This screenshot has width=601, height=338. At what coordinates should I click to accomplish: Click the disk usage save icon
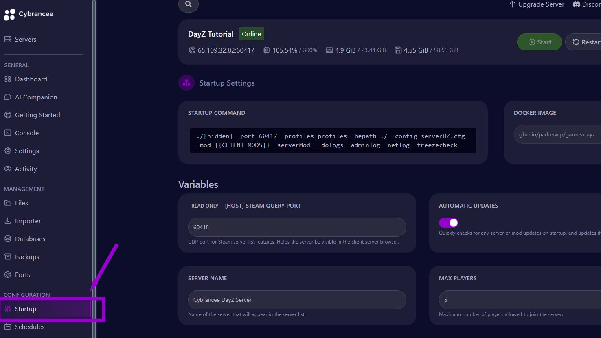(x=398, y=50)
